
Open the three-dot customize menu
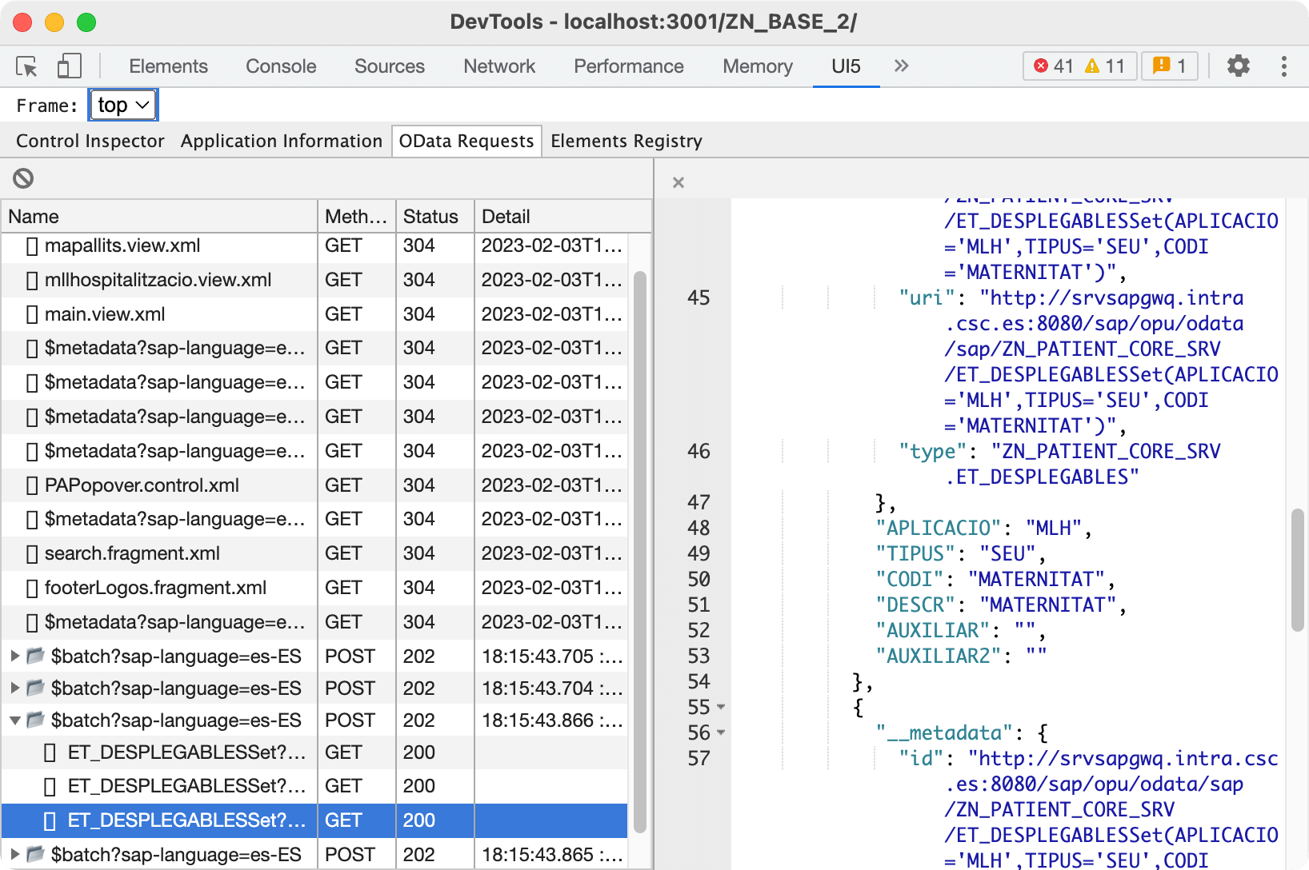click(1283, 66)
